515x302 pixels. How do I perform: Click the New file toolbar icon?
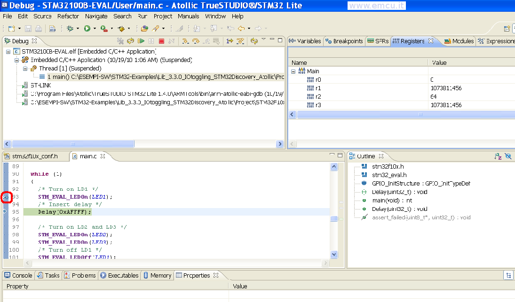(11, 29)
